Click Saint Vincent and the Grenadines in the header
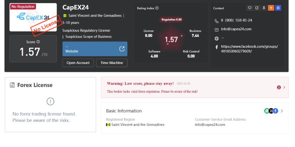The image size is (295, 147). click(95, 15)
